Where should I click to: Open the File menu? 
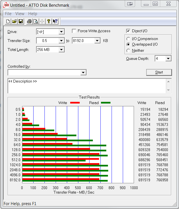point(8,14)
